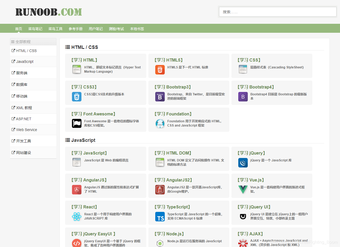
Task: Click the orange HTML5 shield icon
Action: (160, 69)
